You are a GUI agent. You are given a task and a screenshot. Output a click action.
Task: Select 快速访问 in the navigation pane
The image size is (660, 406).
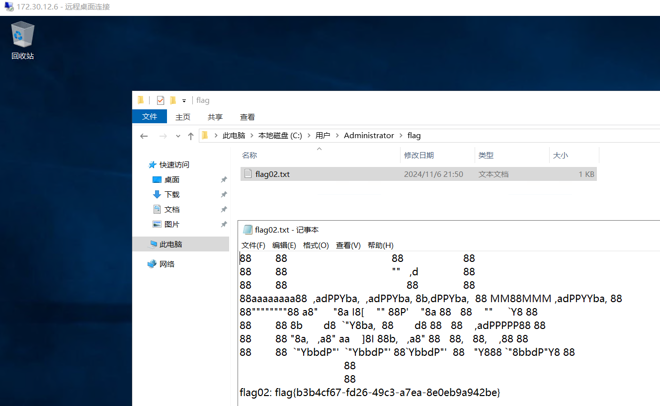(x=174, y=164)
